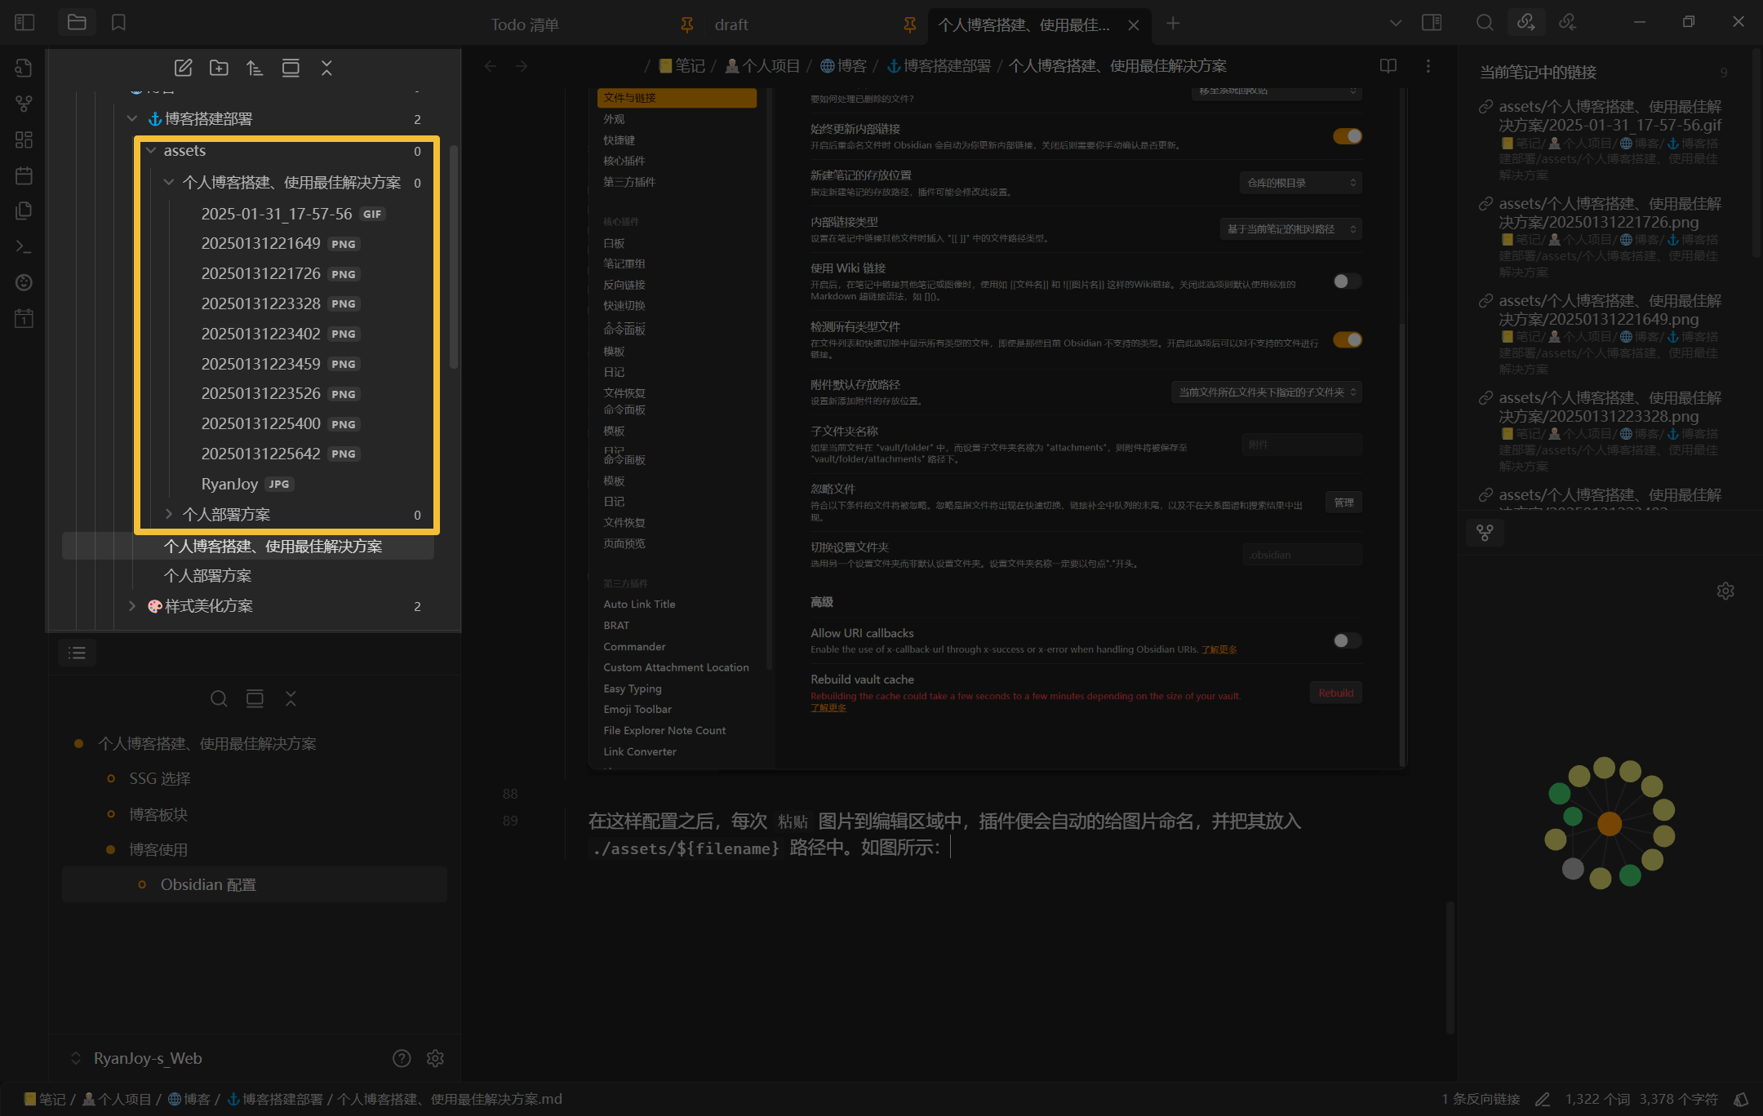The image size is (1763, 1116).
Task: Expand the 样式美化方案 folder
Action: click(132, 606)
